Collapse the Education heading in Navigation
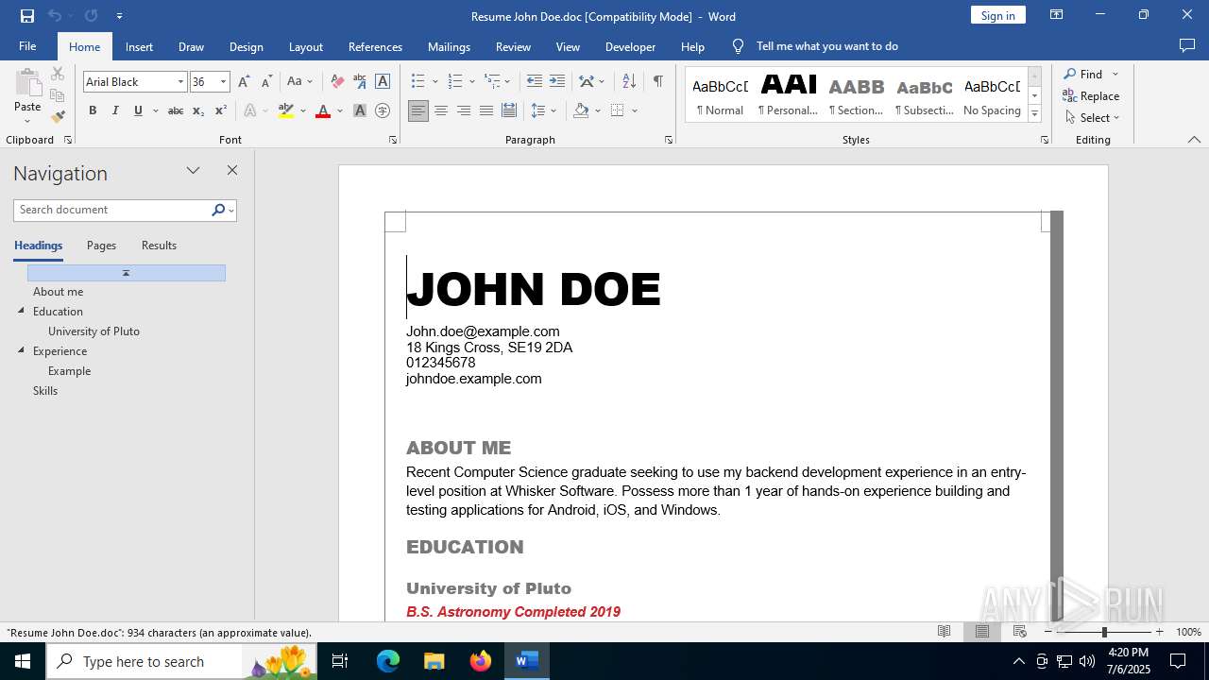The image size is (1209, 680). [x=22, y=311]
